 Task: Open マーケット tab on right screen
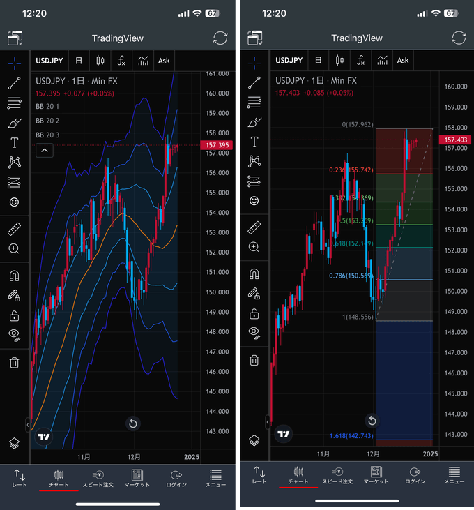point(376,476)
